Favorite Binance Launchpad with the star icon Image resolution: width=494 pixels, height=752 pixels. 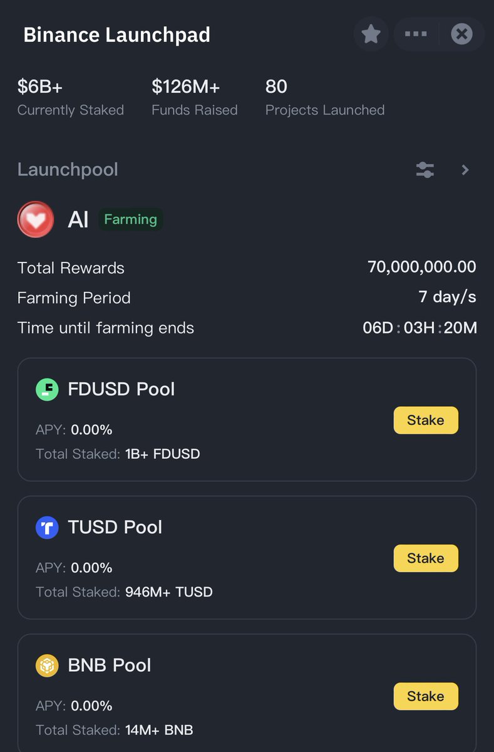pyautogui.click(x=371, y=34)
